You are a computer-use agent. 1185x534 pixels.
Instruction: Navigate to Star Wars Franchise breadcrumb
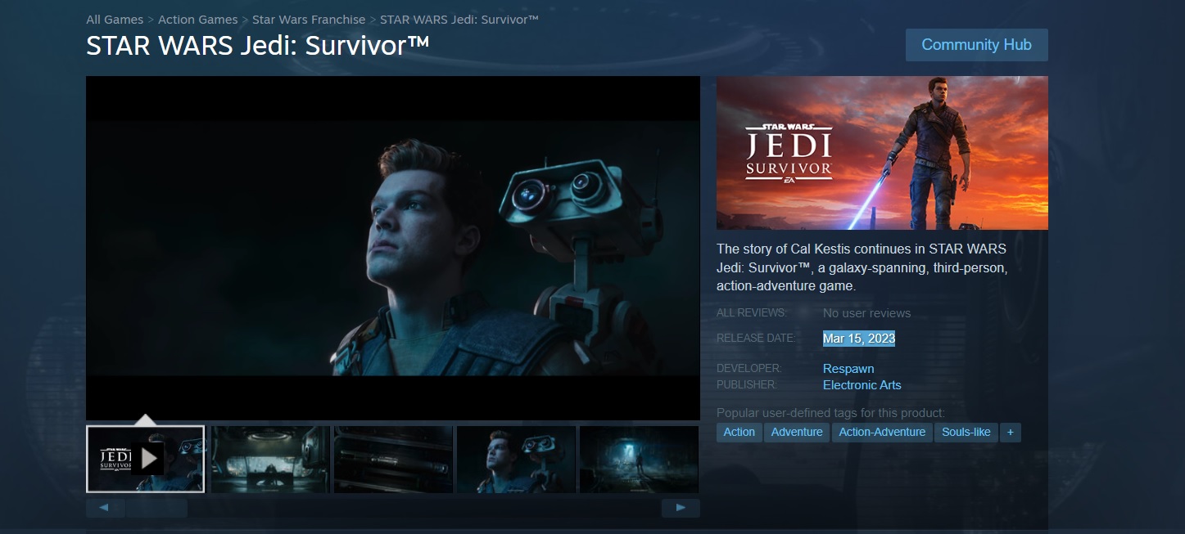(x=309, y=20)
